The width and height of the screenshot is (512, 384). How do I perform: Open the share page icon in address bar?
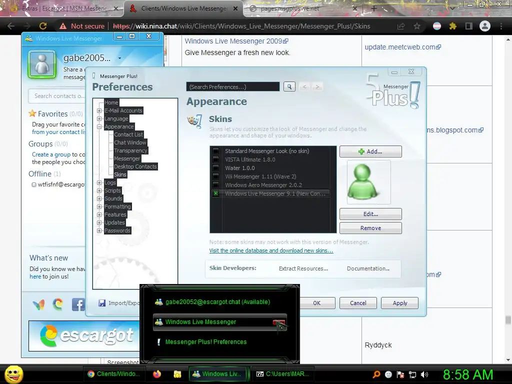click(401, 26)
